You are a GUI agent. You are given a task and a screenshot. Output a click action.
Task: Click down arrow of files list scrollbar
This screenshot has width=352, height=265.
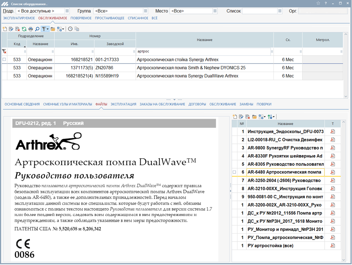tap(343, 260)
